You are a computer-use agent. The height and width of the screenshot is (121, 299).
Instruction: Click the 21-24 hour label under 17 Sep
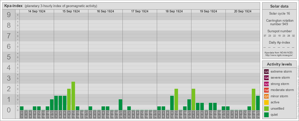(155, 114)
